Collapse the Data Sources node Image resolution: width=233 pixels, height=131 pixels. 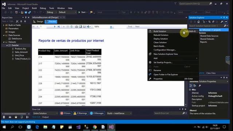4,35
